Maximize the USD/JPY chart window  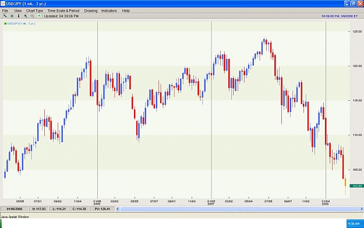(354, 3)
